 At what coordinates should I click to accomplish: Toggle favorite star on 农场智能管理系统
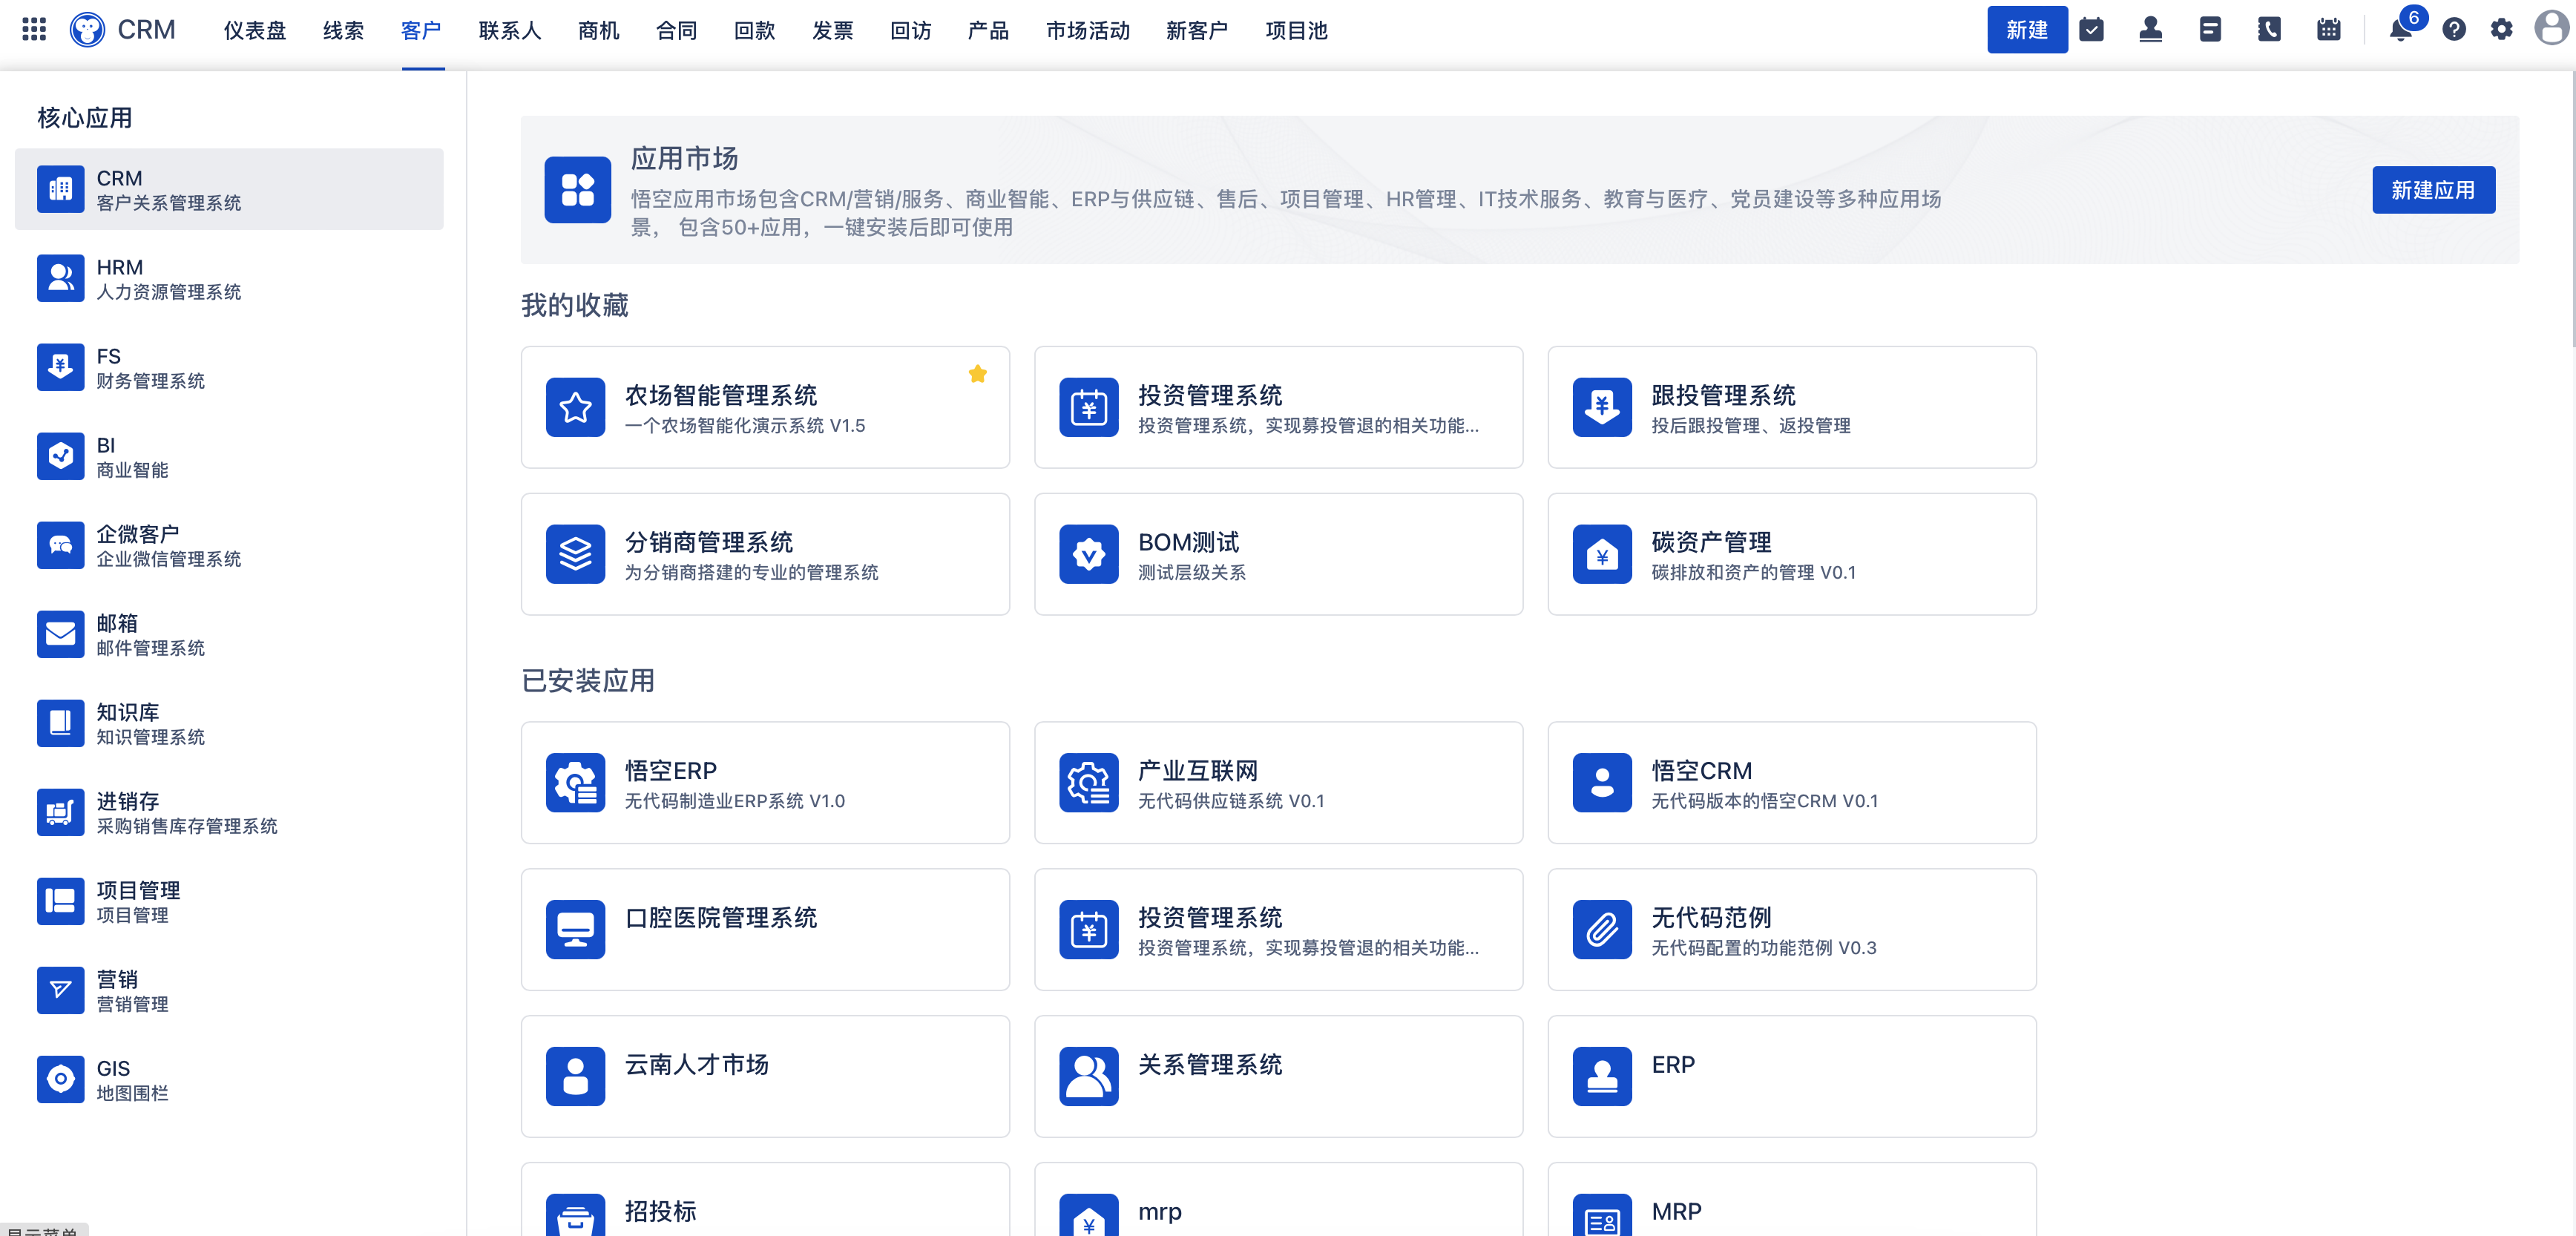pyautogui.click(x=977, y=374)
